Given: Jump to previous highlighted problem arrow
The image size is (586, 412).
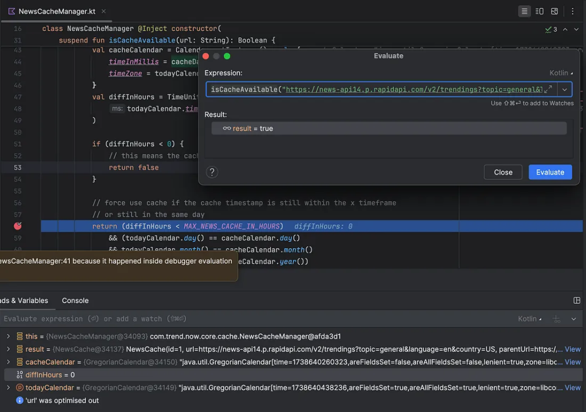Looking at the screenshot, I should click(x=565, y=29).
